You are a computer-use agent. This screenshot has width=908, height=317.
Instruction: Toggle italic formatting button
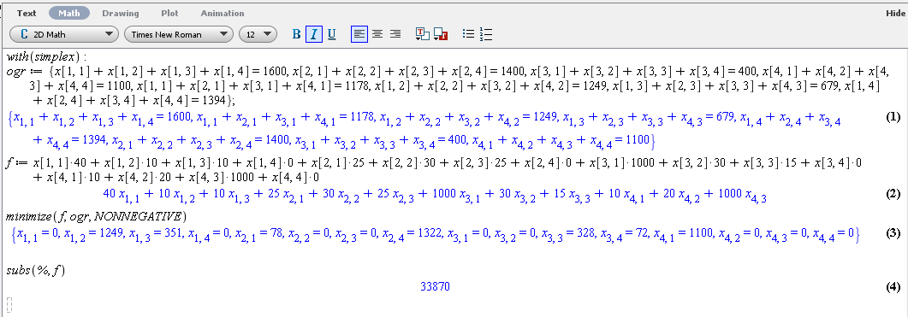(x=313, y=34)
